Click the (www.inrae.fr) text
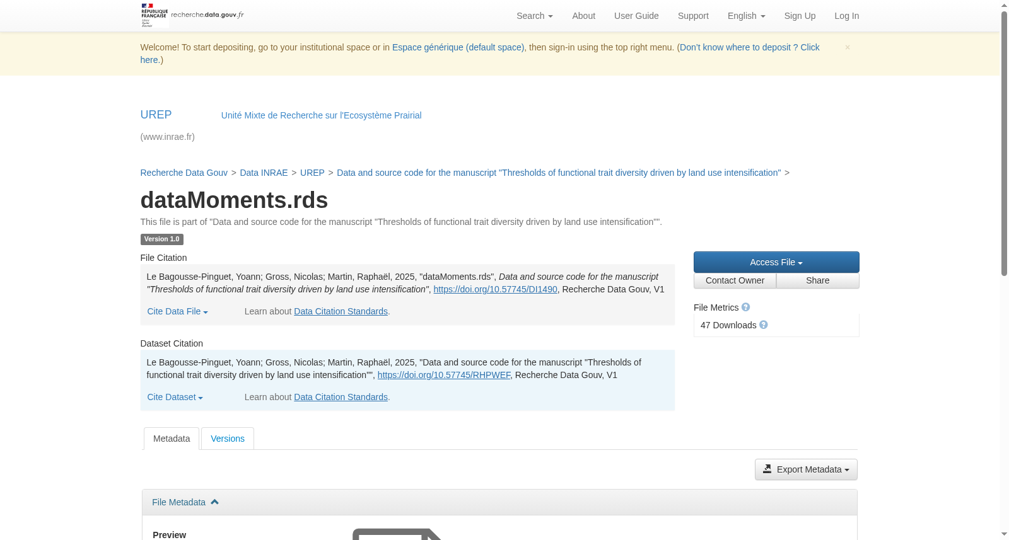 click(167, 137)
